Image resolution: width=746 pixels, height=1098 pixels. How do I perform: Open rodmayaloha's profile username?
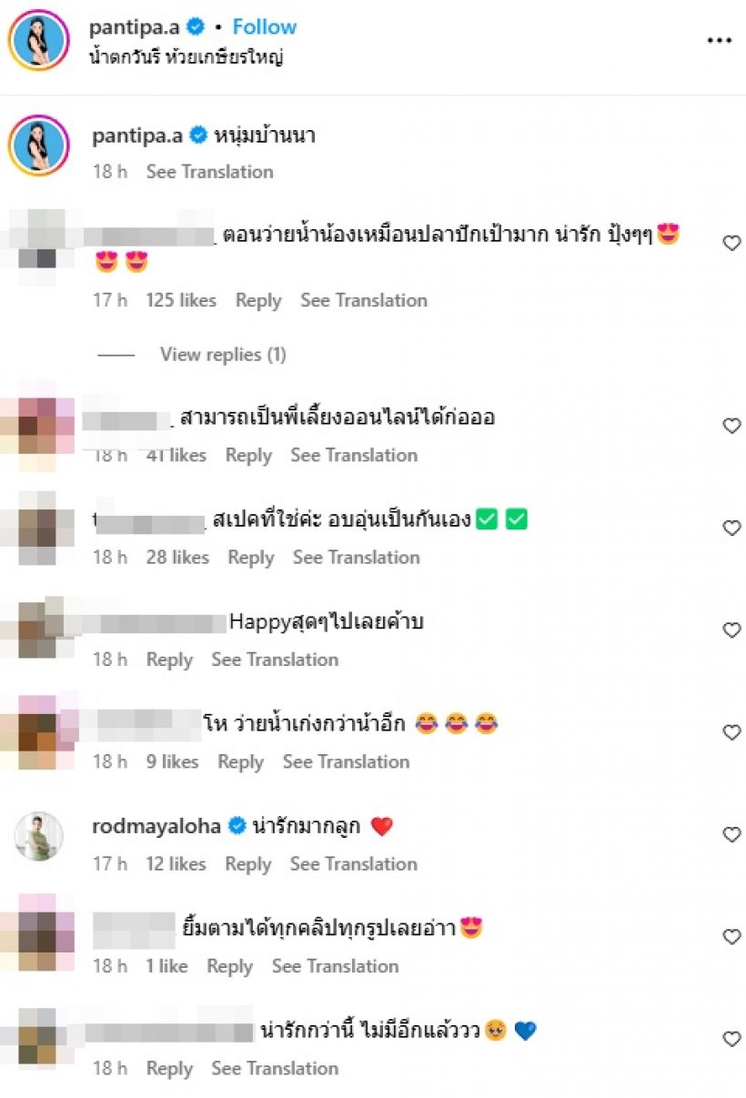coord(156,826)
